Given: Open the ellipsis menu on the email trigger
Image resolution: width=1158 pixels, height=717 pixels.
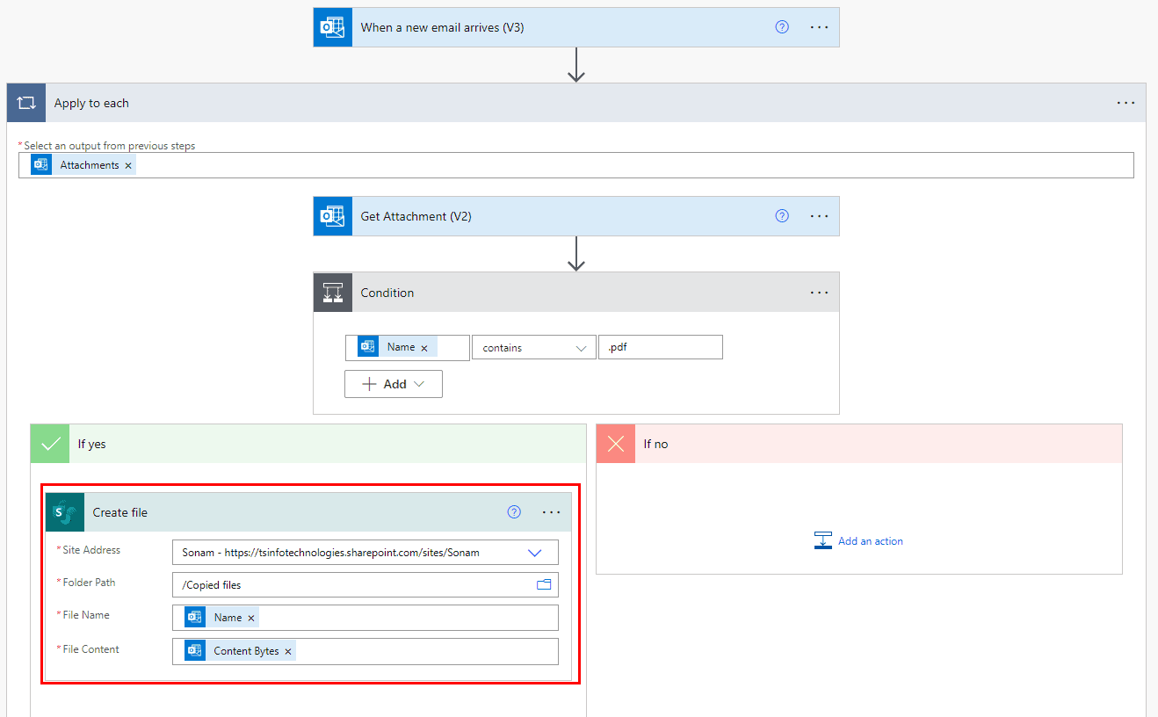Looking at the screenshot, I should [819, 26].
